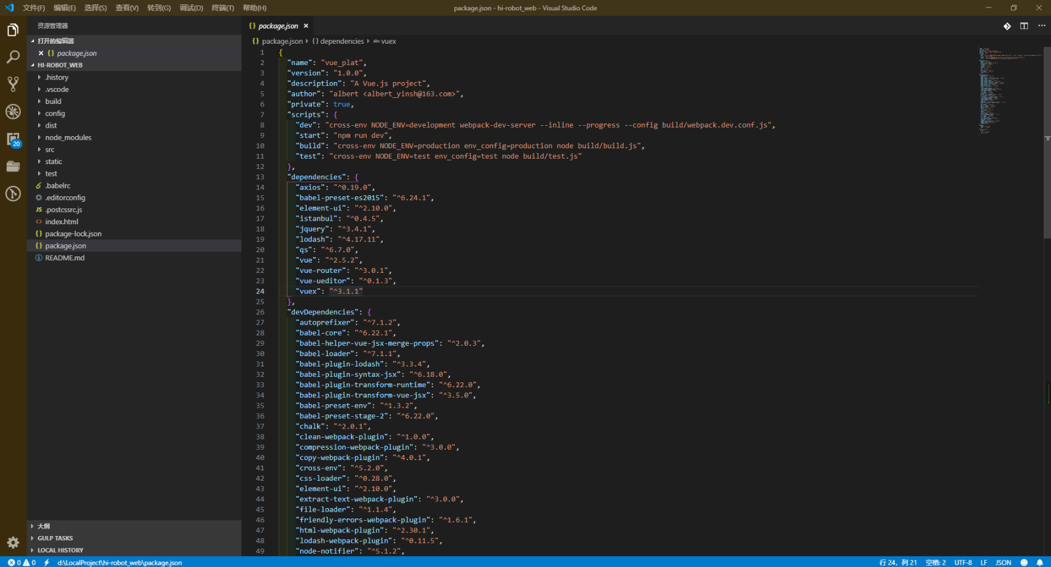
Task: Open the Debug view in activity bar
Action: 13,112
